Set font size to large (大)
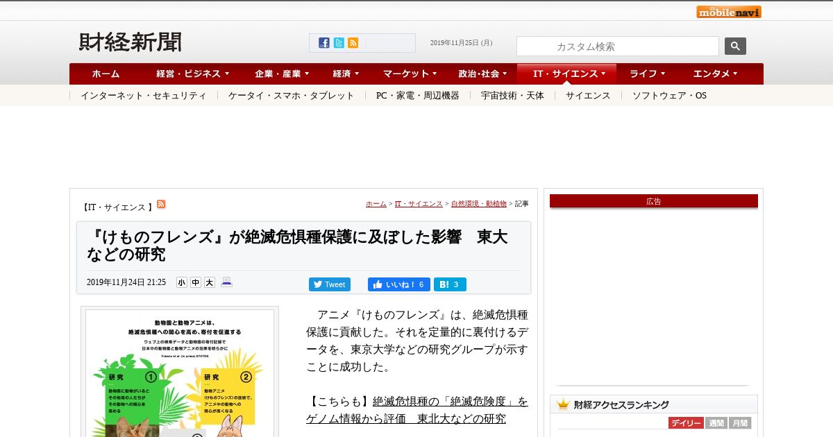 tap(210, 282)
